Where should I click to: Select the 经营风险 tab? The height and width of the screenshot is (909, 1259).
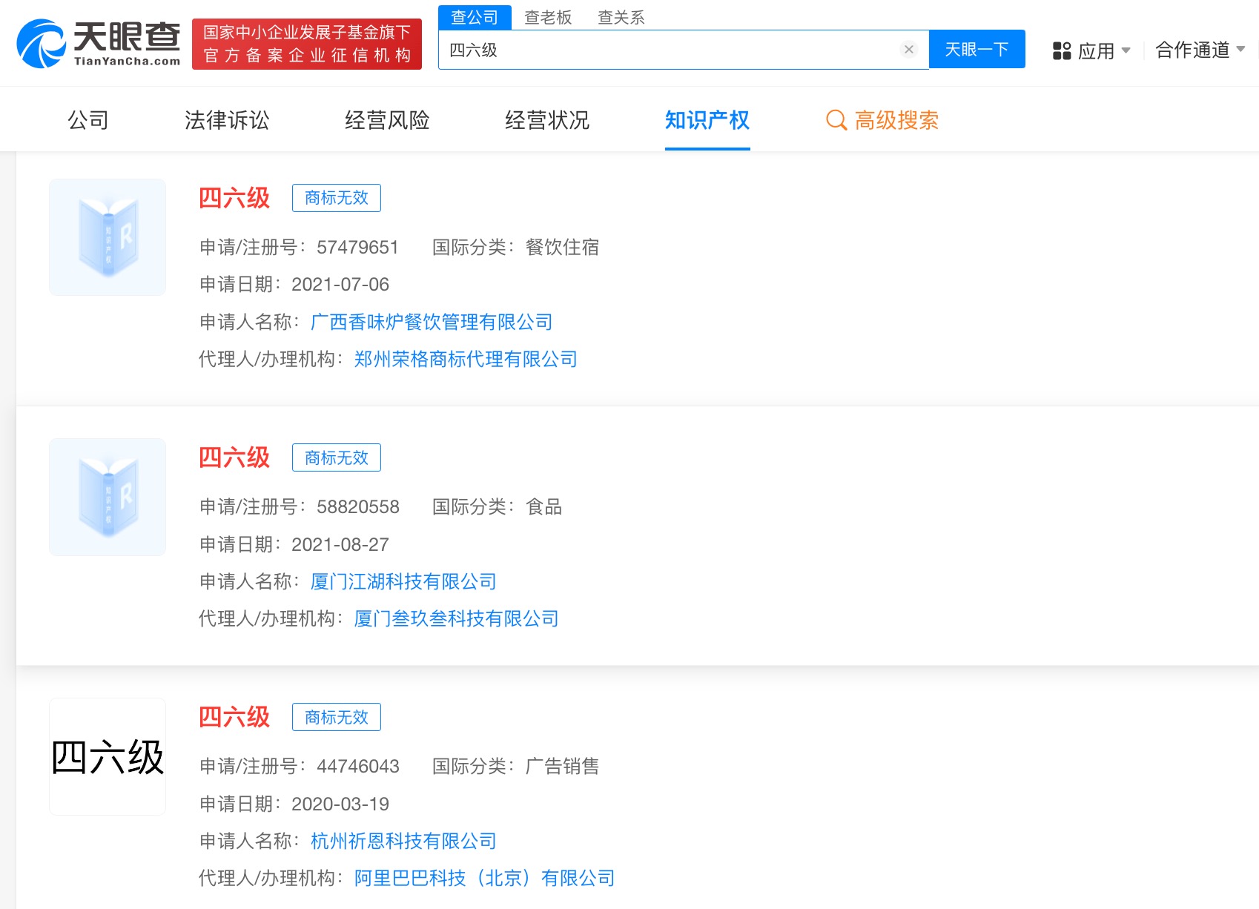pos(387,120)
